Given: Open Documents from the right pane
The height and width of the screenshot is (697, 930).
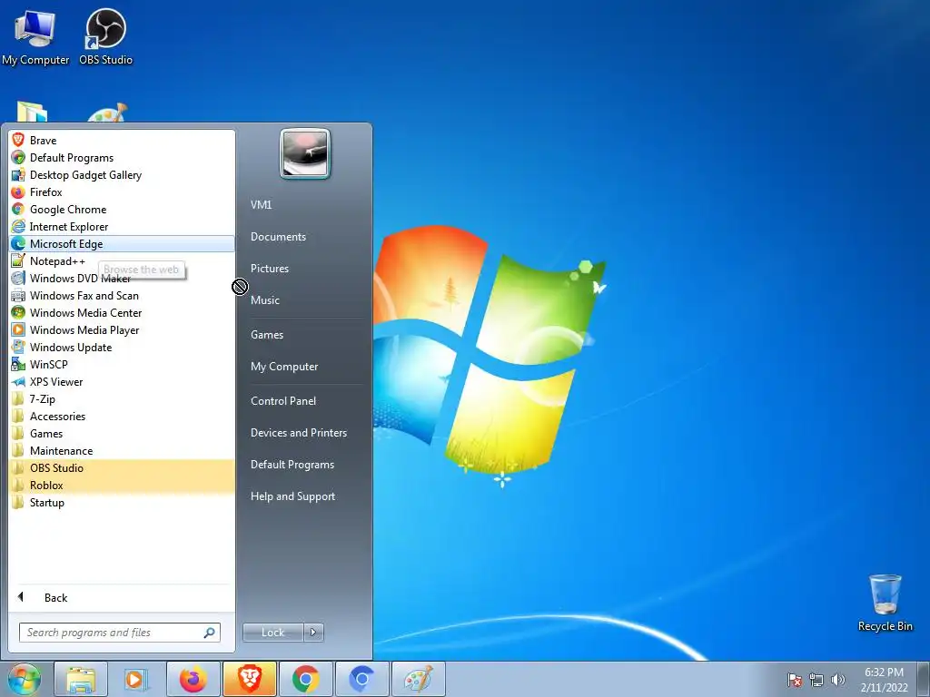Looking at the screenshot, I should coord(303,237).
